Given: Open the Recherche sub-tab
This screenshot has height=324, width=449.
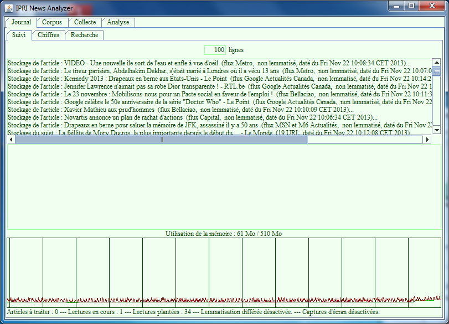Looking at the screenshot, I should [84, 35].
